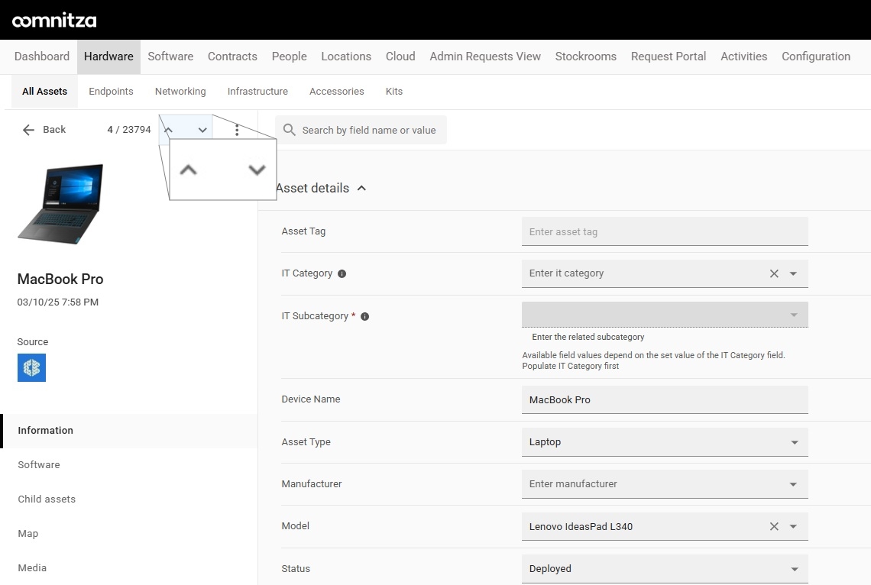Click the blue Source integration icon

pos(31,367)
